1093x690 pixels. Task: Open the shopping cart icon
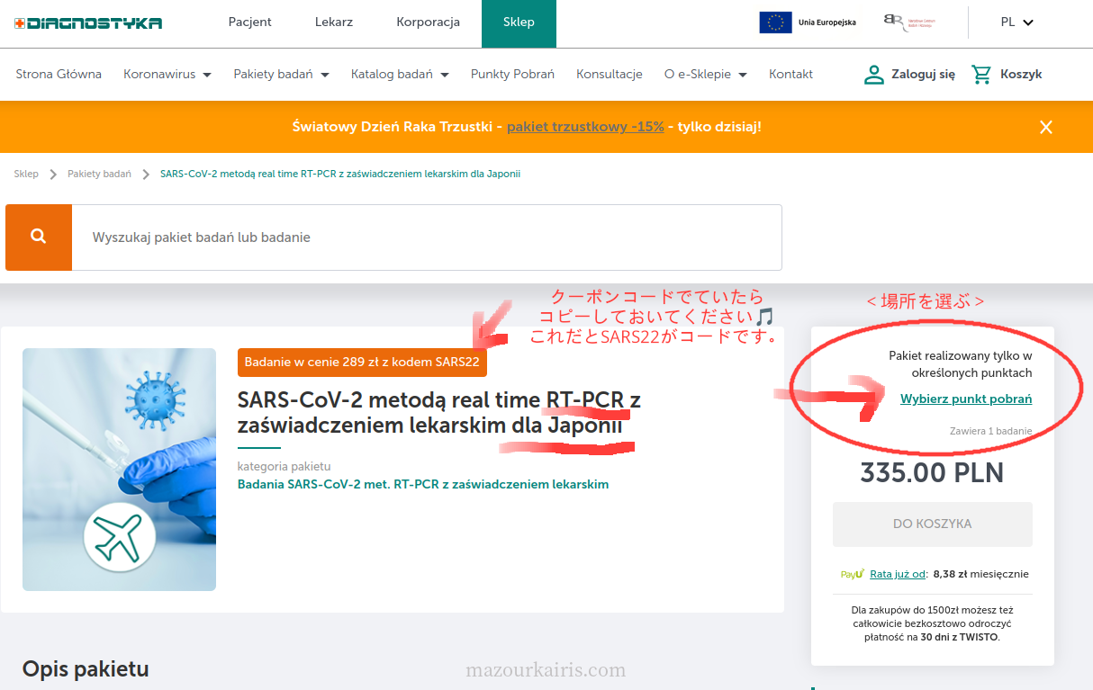pyautogui.click(x=981, y=75)
